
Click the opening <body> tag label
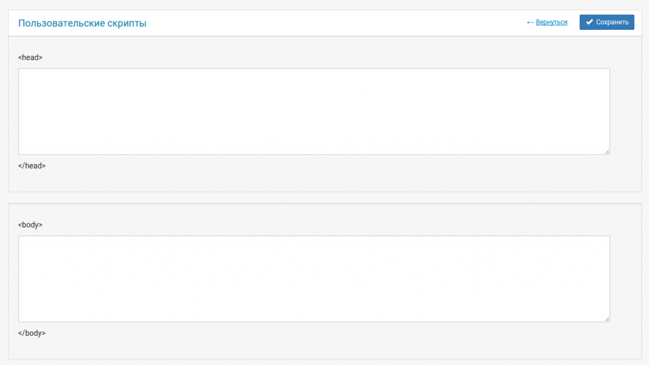pos(30,225)
